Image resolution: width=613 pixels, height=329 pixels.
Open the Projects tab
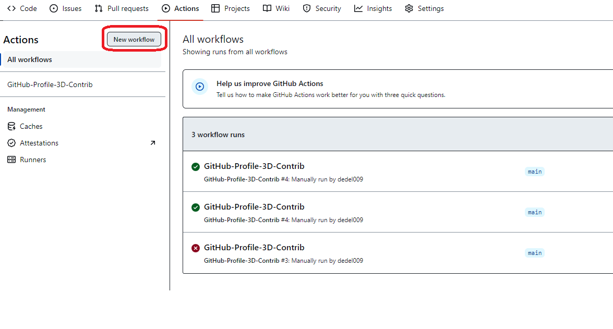point(230,8)
